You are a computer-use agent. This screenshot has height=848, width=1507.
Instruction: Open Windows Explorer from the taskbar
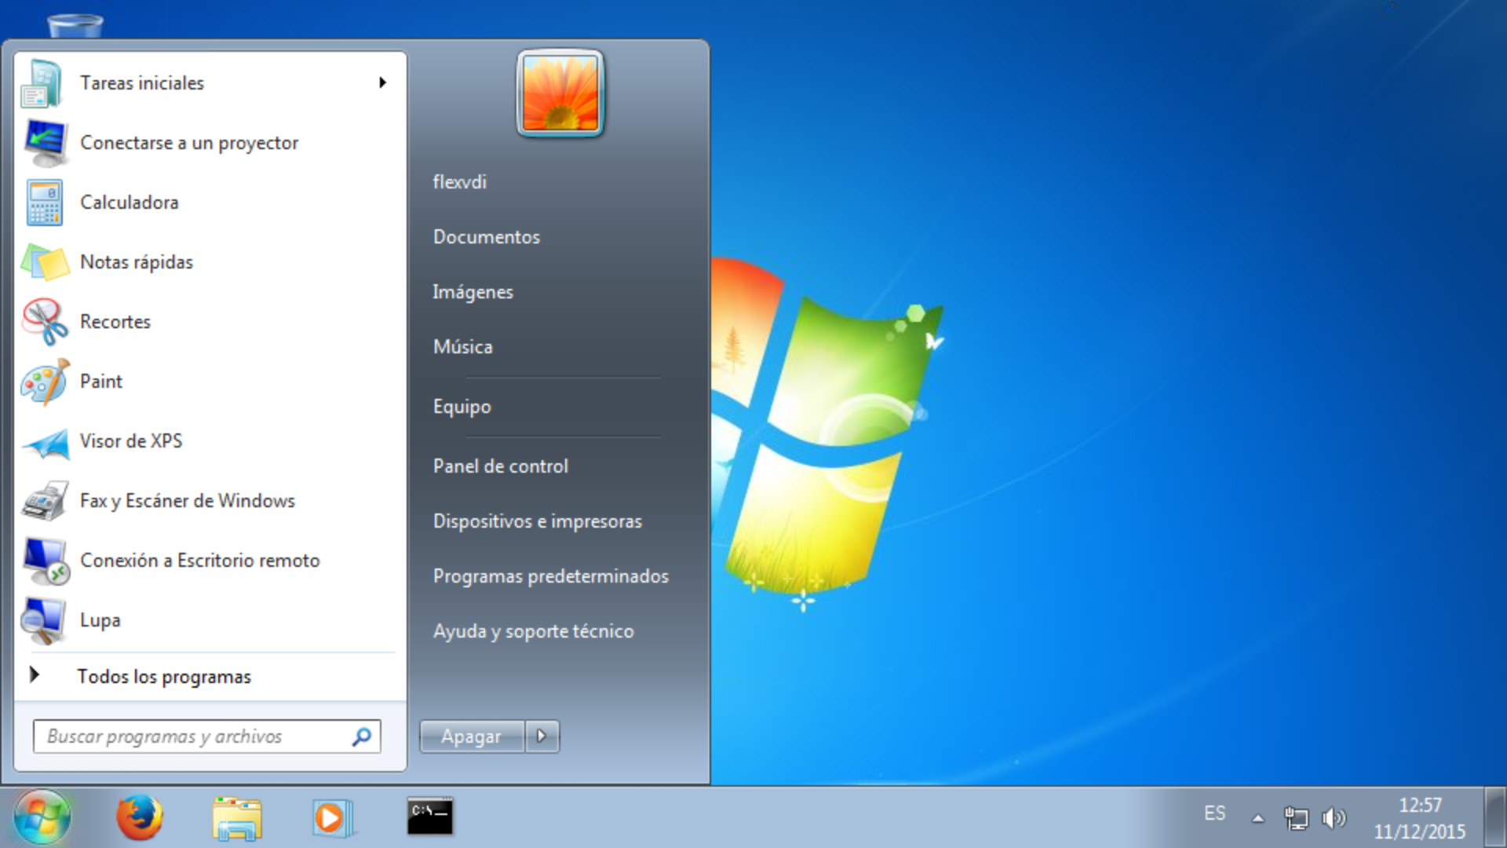point(237,818)
